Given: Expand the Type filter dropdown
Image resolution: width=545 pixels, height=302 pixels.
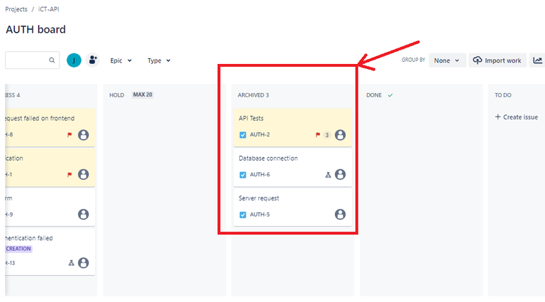Looking at the screenshot, I should click(158, 60).
